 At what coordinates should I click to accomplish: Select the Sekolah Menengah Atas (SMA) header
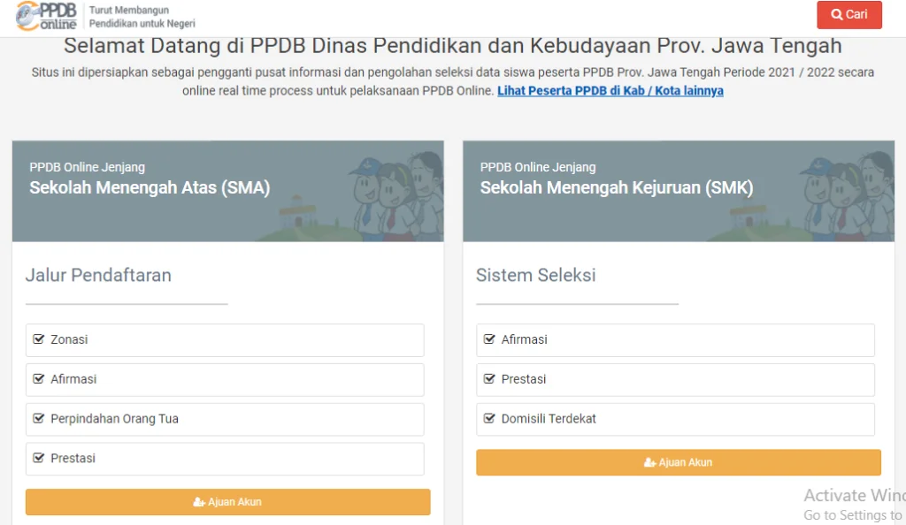tap(150, 187)
